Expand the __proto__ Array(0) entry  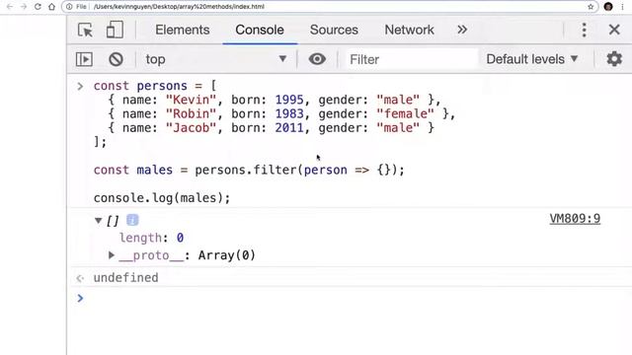click(112, 255)
